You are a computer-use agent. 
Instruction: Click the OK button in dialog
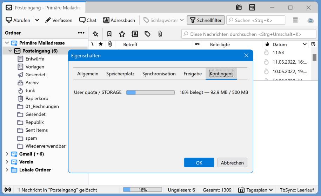199,163
